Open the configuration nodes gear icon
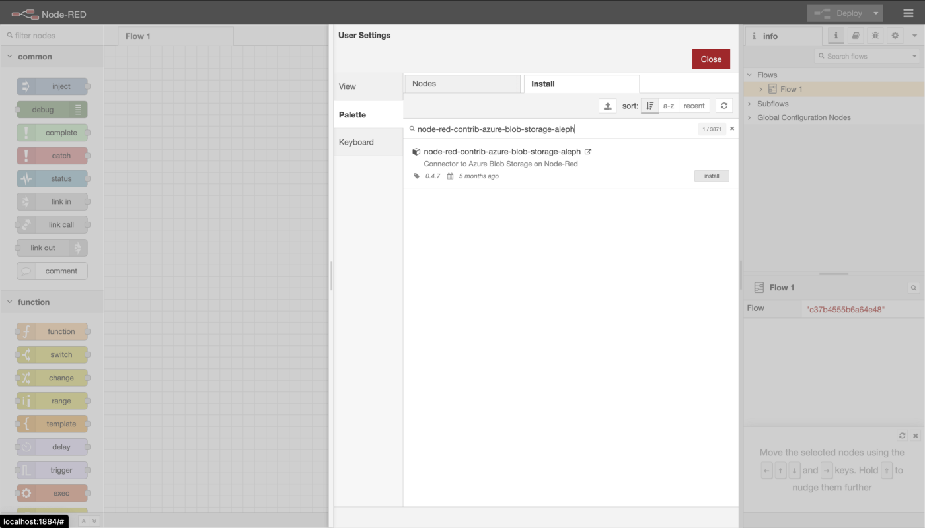 pos(895,36)
